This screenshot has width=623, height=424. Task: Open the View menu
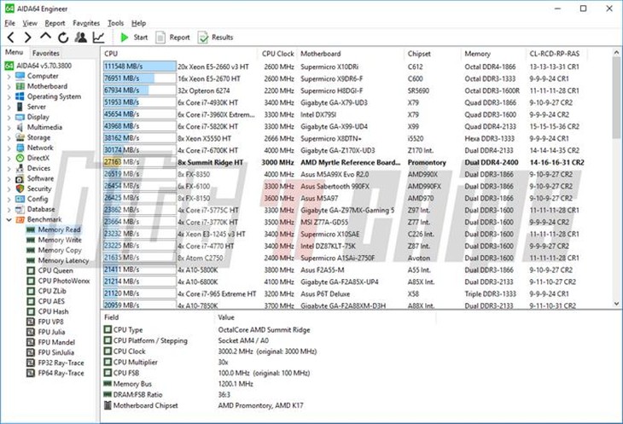[30, 23]
